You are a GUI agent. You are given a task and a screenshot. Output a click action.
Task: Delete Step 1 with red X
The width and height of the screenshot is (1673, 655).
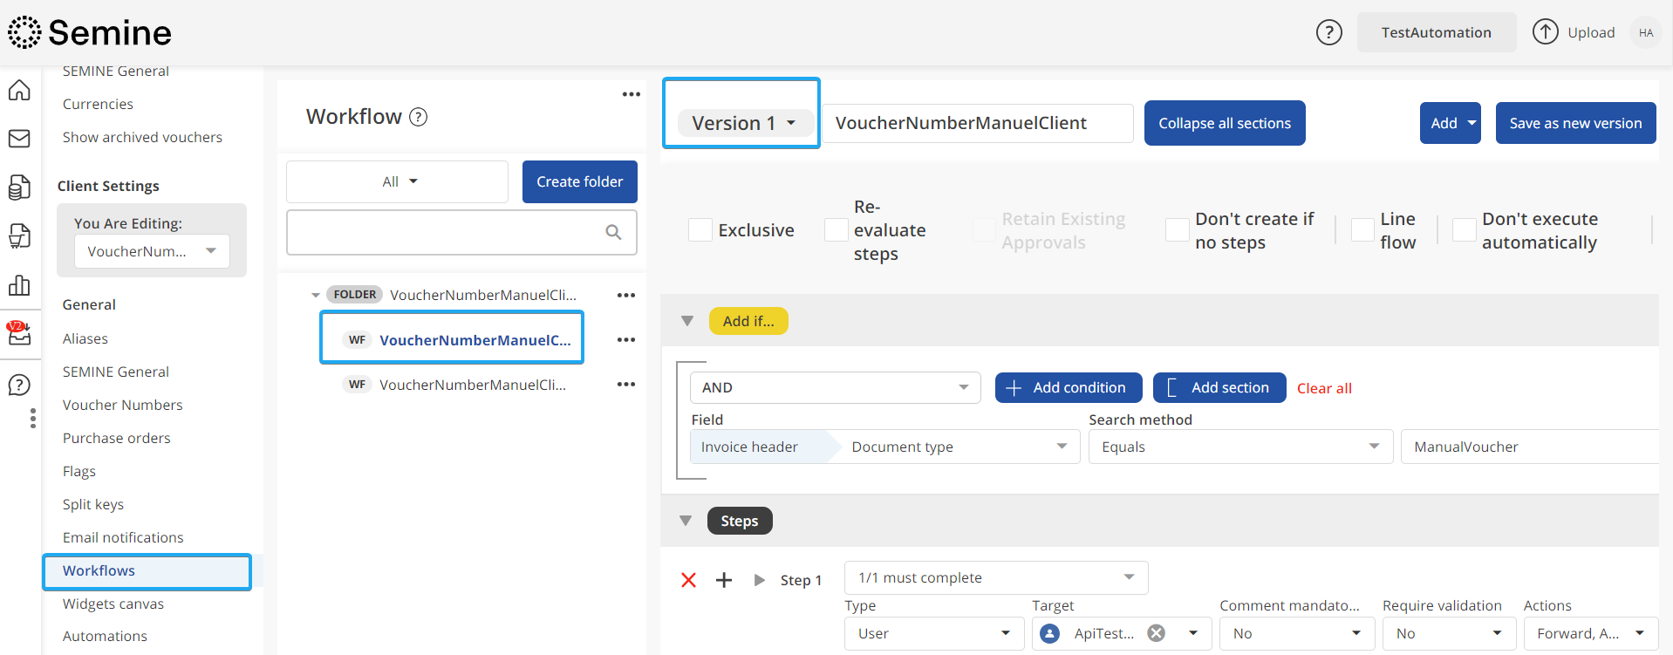pos(688,580)
